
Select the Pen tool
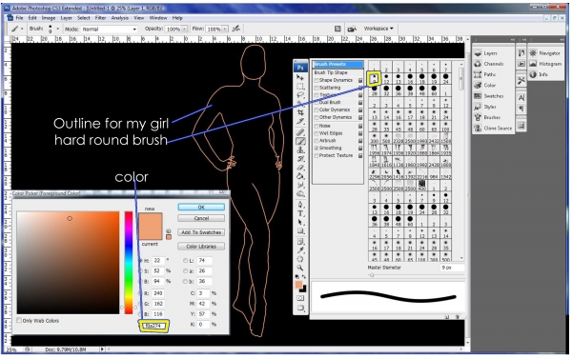tap(300, 205)
